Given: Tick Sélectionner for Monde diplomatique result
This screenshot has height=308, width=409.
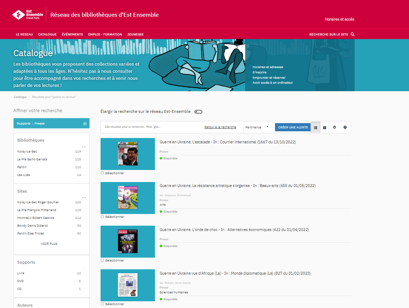Looking at the screenshot, I should pyautogui.click(x=102, y=304).
